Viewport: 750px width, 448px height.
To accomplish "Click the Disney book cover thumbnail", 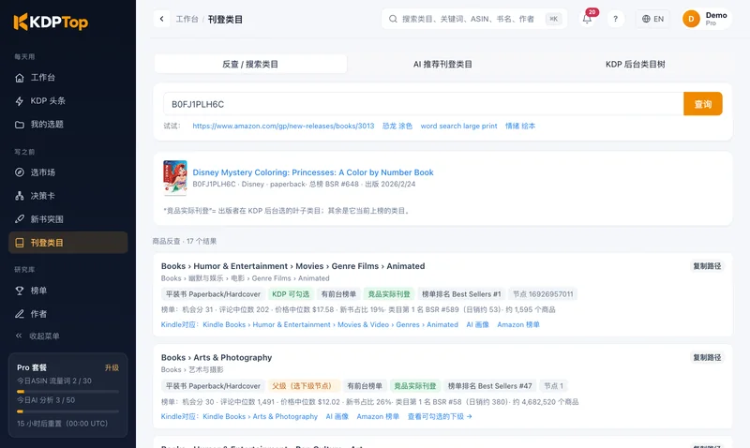I will 175,178.
